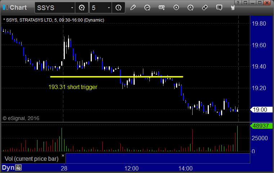The width and height of the screenshot is (274, 173).
Task: Open the alerts 'A' circle icon
Action: pyautogui.click(x=190, y=8)
